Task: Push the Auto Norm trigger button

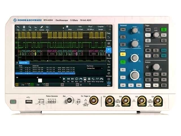Action: (148, 41)
